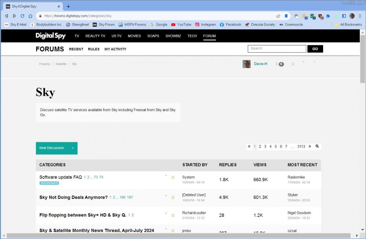Click the browser reload icon
The height and width of the screenshot is (239, 366).
pos(22,16)
